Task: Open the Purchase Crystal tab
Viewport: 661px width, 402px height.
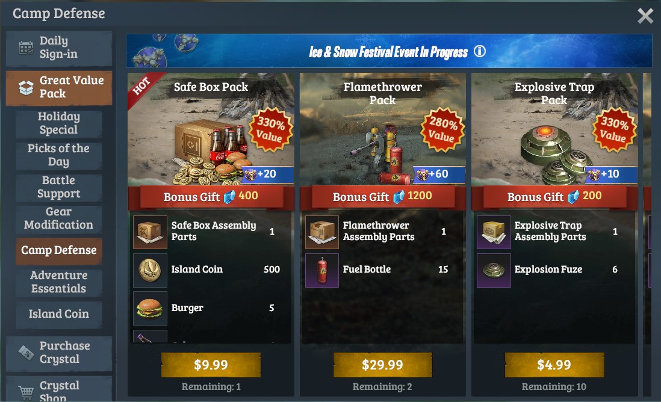Action: [59, 353]
